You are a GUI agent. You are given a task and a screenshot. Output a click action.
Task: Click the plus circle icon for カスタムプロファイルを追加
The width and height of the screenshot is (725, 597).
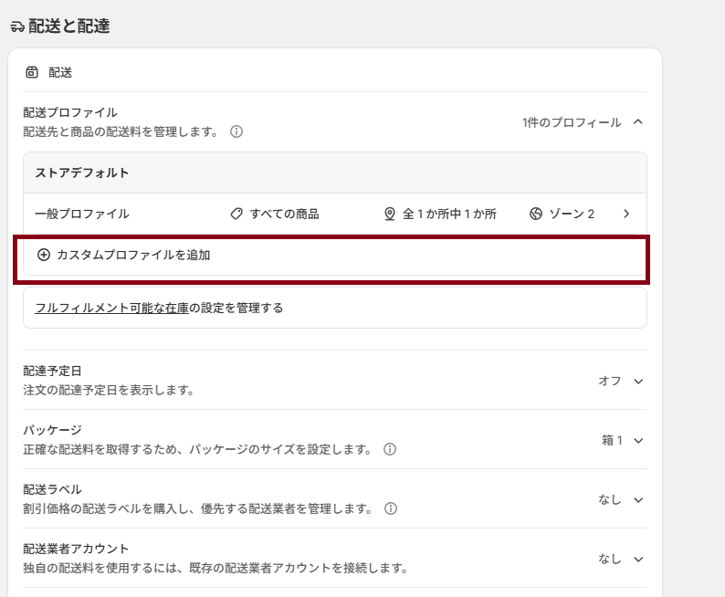(x=44, y=255)
